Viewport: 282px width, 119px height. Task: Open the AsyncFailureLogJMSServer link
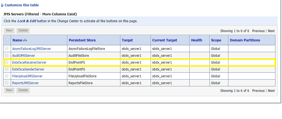(x=31, y=49)
